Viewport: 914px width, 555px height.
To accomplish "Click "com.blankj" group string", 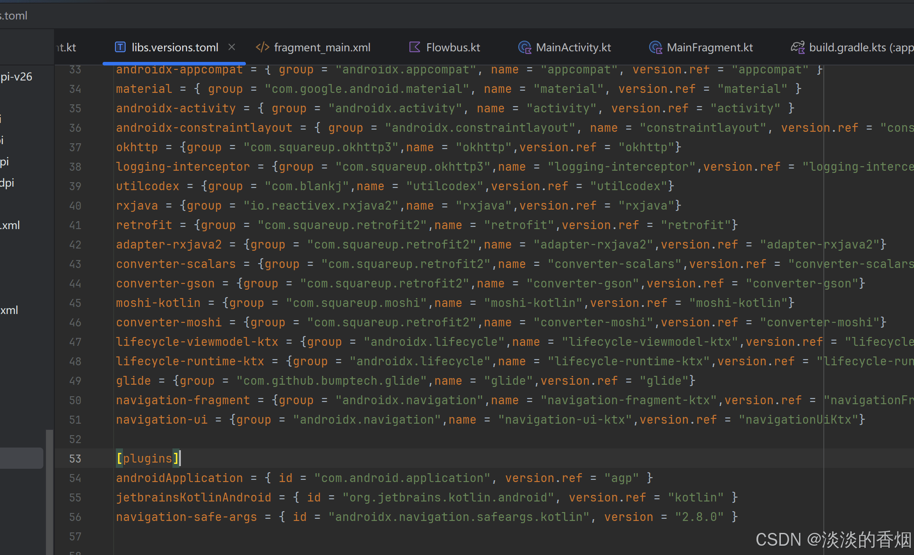I will (307, 186).
